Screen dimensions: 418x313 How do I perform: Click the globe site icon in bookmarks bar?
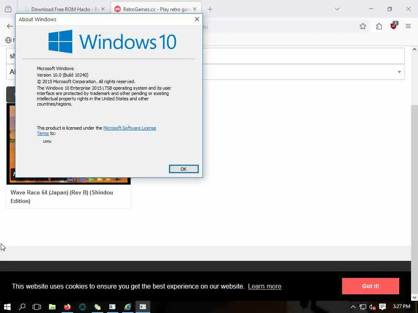8,40
